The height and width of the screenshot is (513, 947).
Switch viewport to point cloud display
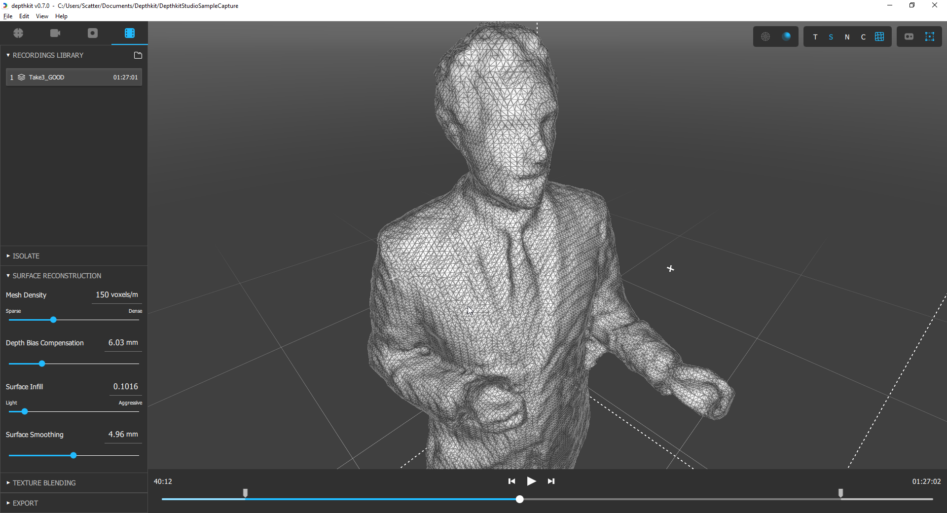click(x=765, y=37)
